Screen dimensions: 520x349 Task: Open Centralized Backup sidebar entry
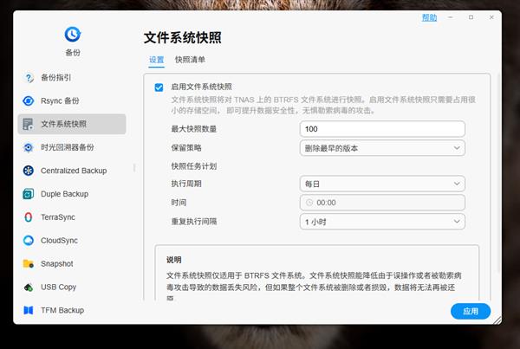coord(72,171)
